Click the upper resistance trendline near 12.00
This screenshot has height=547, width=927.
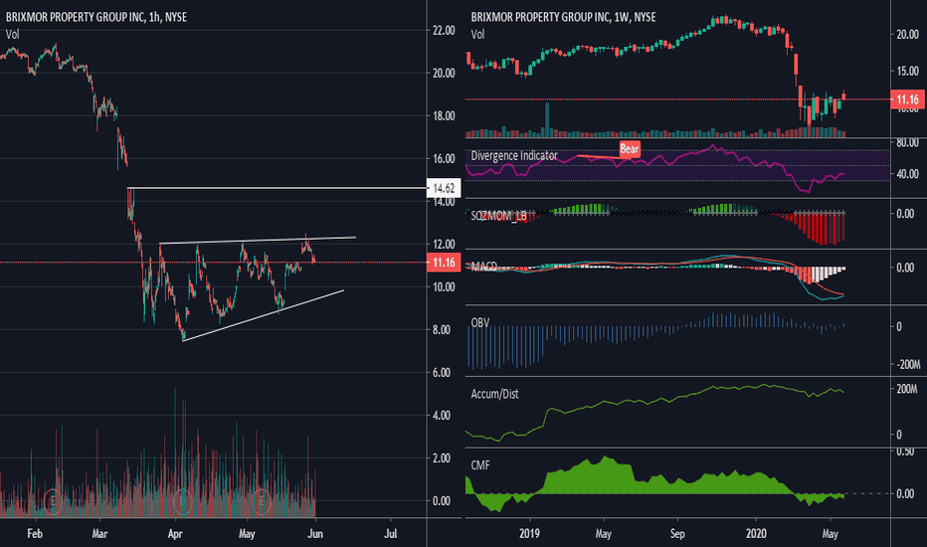click(x=258, y=240)
